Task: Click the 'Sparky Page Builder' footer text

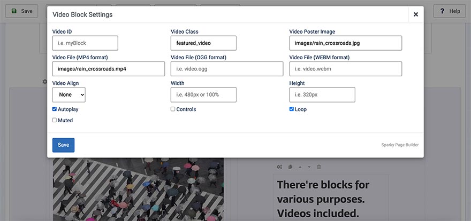Action: point(400,145)
